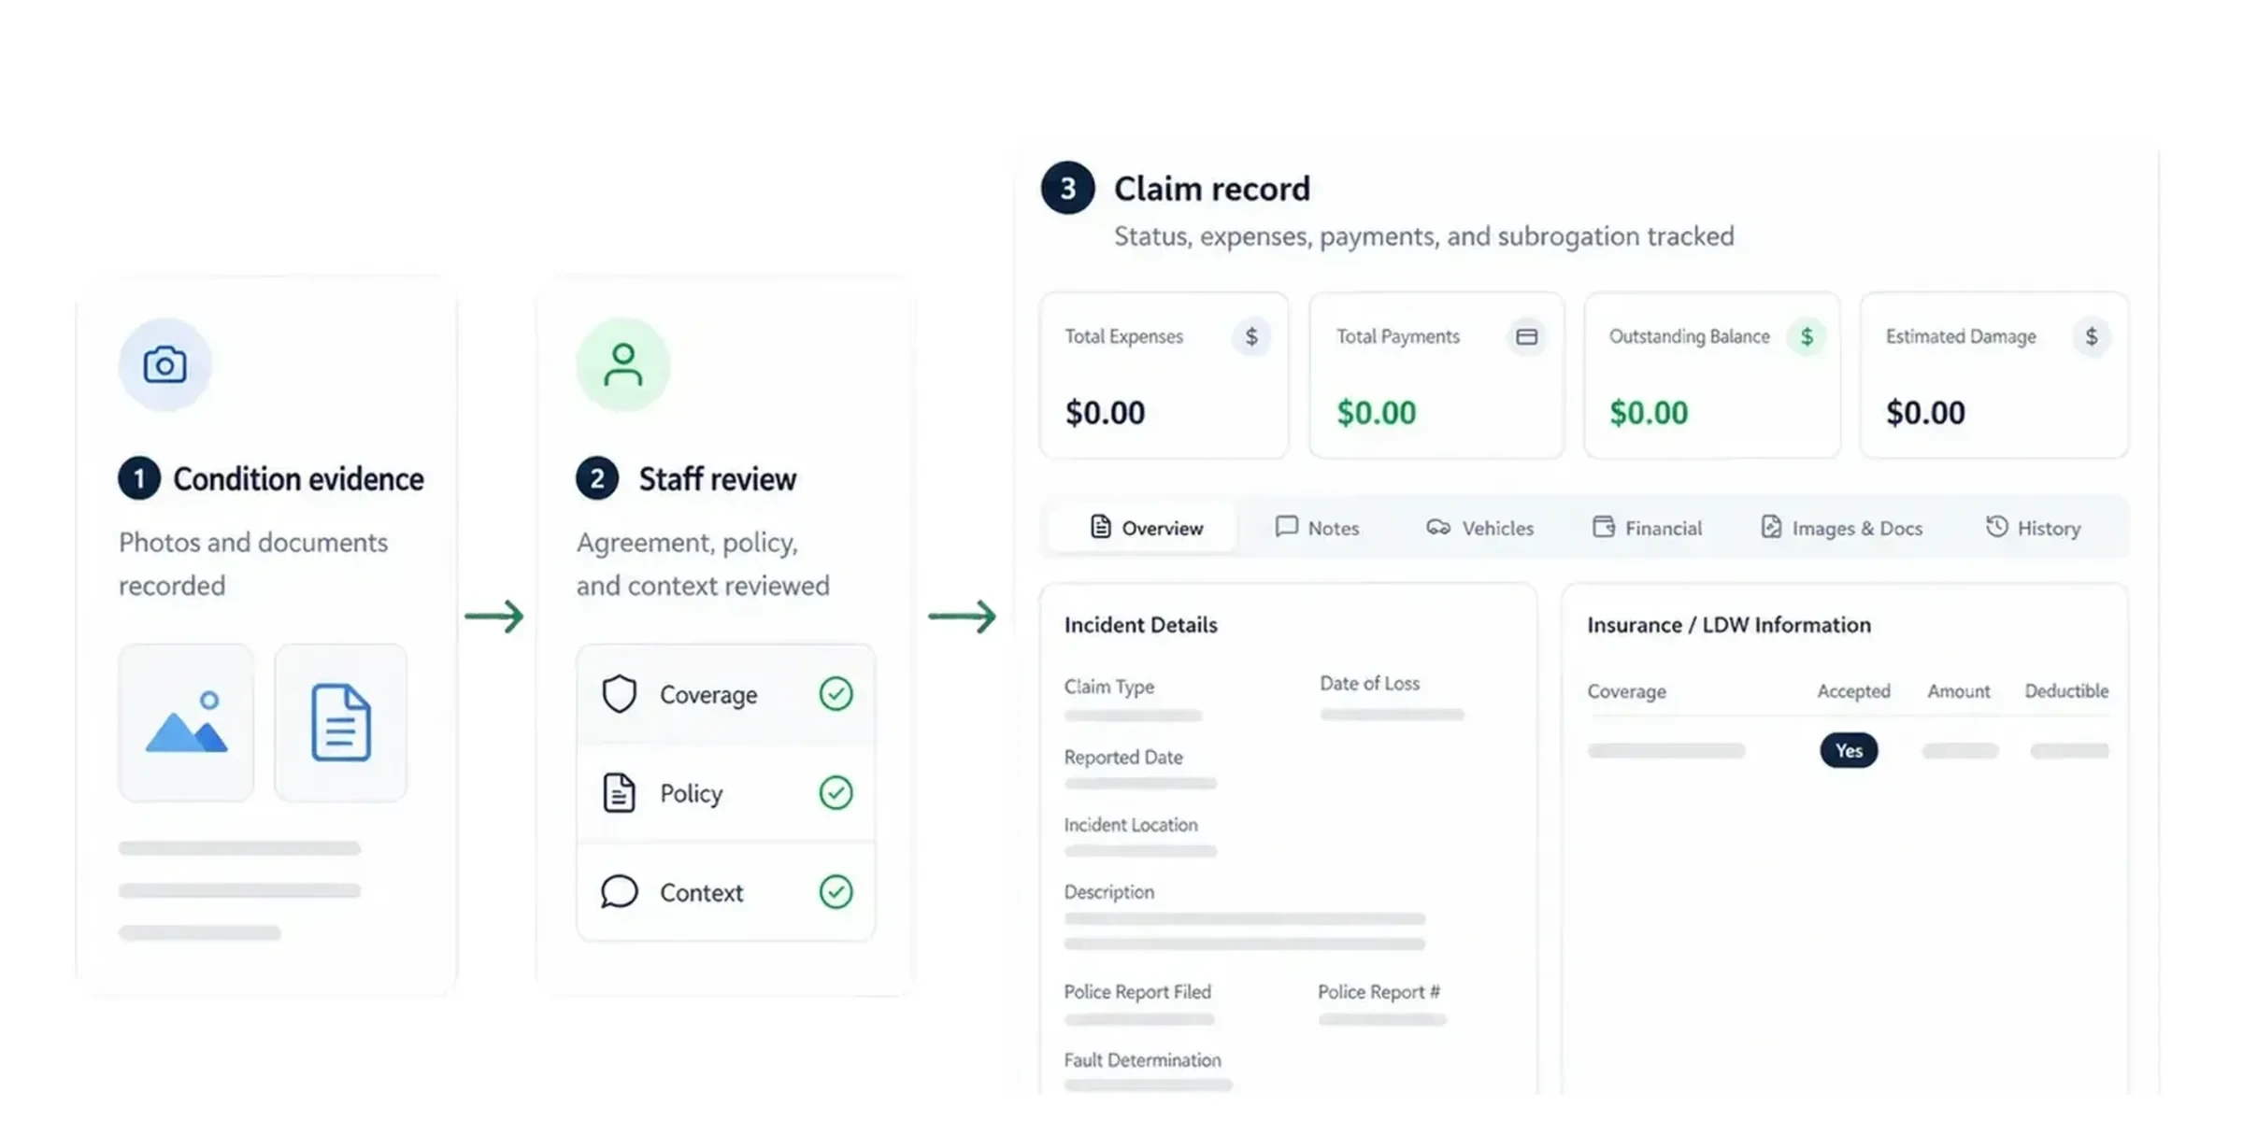The width and height of the screenshot is (2243, 1121).
Task: Click the card icon on Total Payments
Action: click(x=1526, y=336)
